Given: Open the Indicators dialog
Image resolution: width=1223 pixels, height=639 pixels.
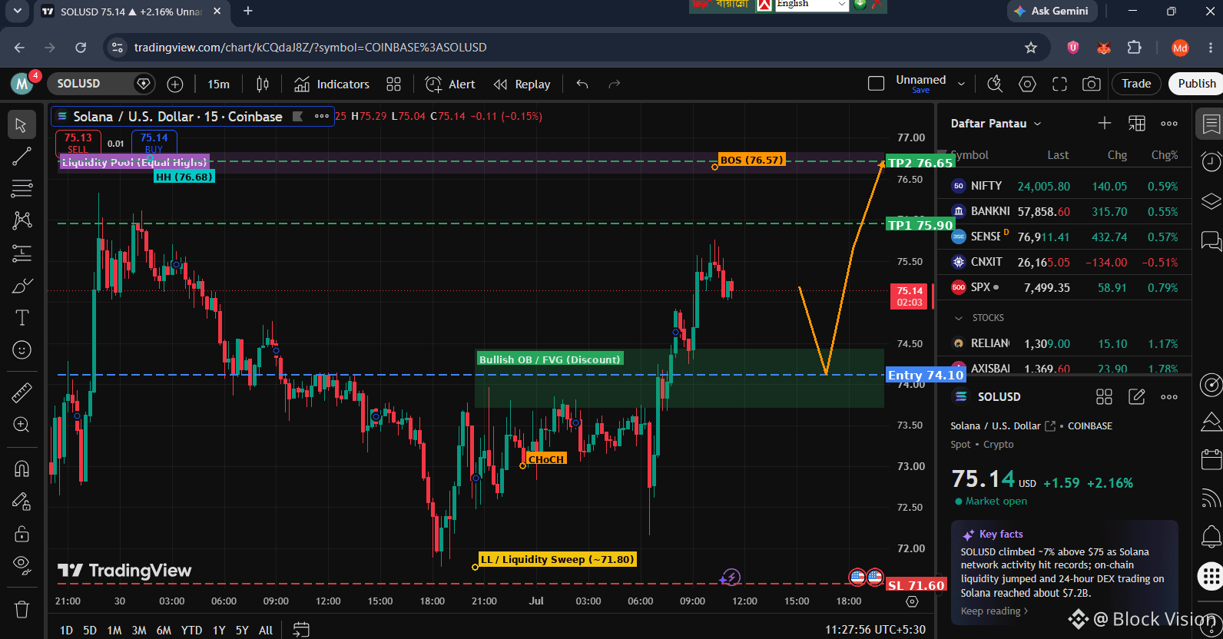Looking at the screenshot, I should coord(332,84).
